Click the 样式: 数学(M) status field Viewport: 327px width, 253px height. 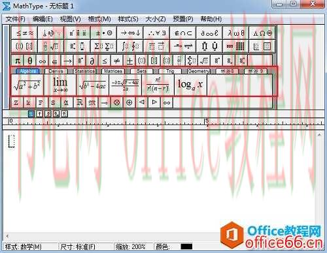click(23, 246)
